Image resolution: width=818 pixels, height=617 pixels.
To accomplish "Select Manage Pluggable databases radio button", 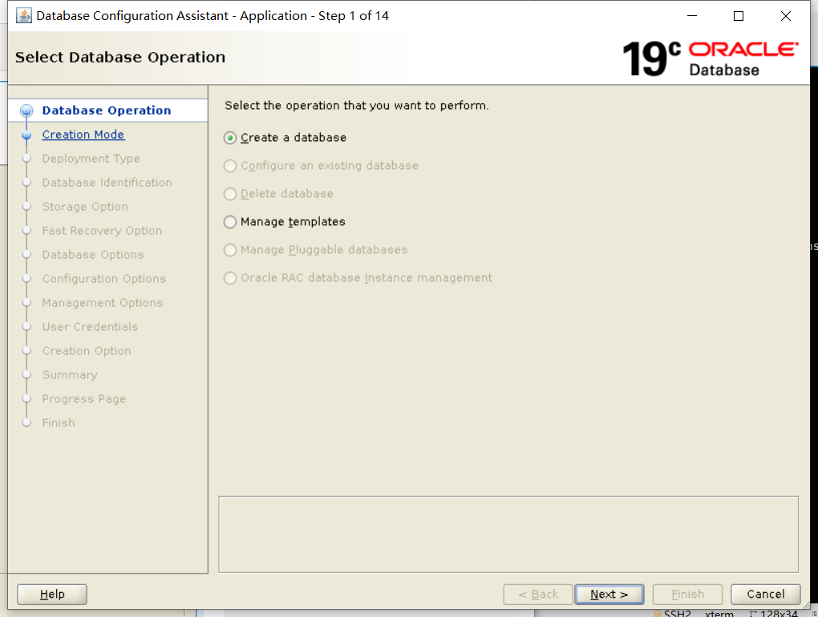I will pyautogui.click(x=230, y=250).
